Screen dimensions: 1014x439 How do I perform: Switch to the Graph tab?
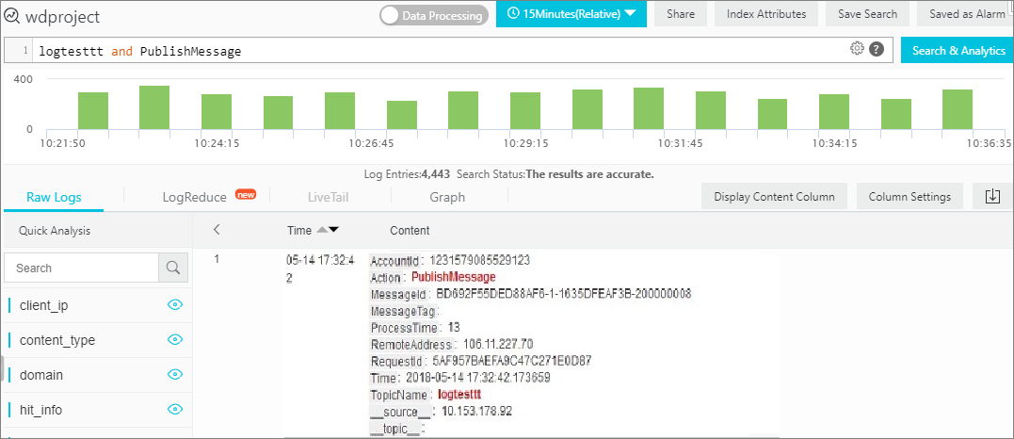point(447,198)
